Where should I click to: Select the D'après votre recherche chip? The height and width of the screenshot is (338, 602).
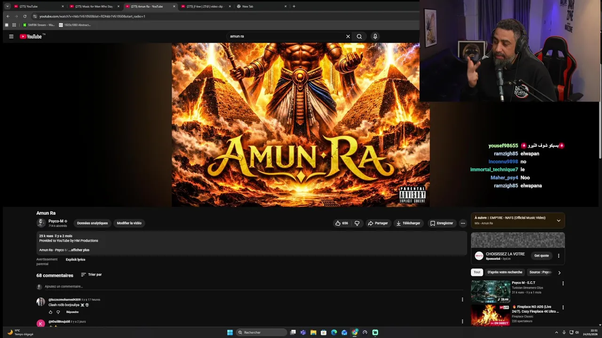pyautogui.click(x=505, y=272)
